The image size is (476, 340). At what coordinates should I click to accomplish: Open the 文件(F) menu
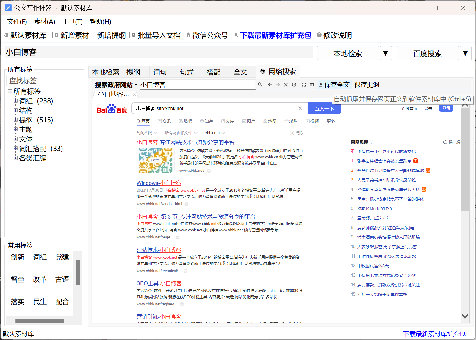coord(17,22)
